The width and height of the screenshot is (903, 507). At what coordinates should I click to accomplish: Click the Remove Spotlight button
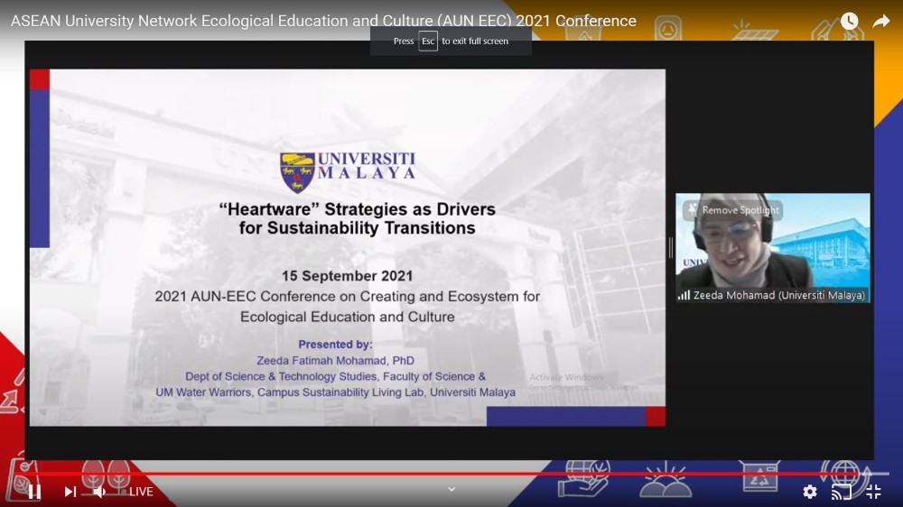click(x=740, y=210)
